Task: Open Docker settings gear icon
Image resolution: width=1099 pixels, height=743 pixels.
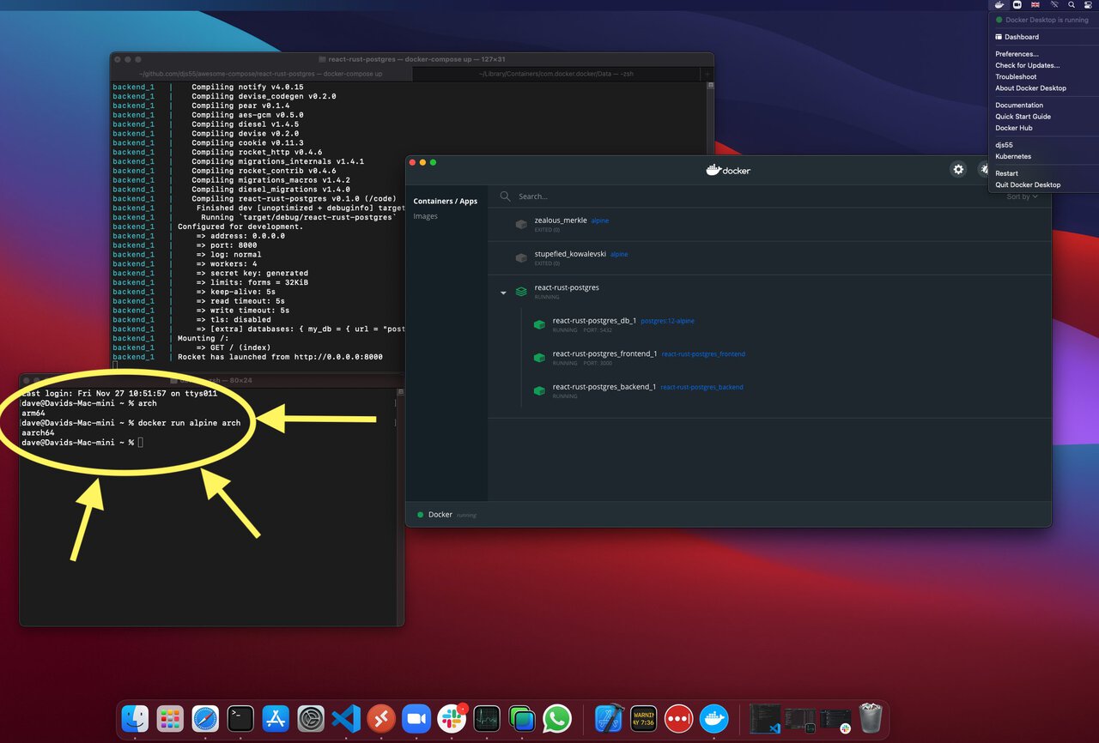Action: [x=958, y=170]
